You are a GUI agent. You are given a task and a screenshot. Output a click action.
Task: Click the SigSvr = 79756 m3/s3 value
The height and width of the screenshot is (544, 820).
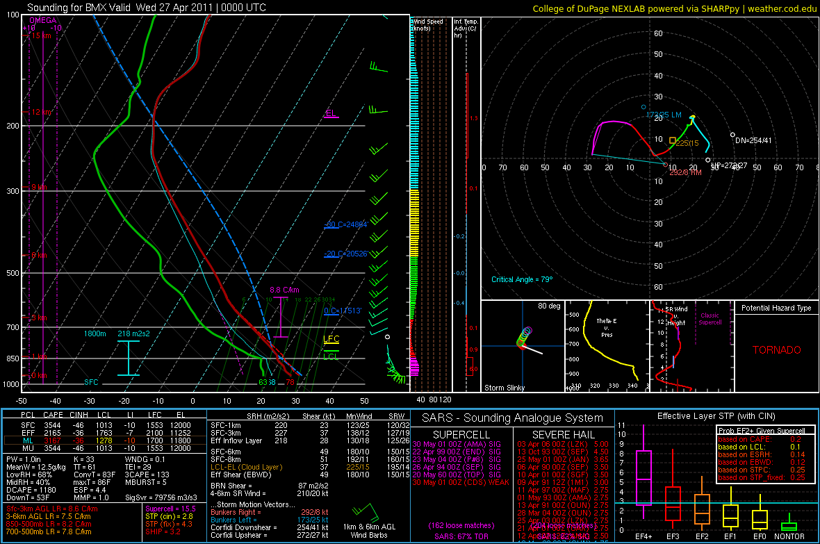[x=161, y=497]
